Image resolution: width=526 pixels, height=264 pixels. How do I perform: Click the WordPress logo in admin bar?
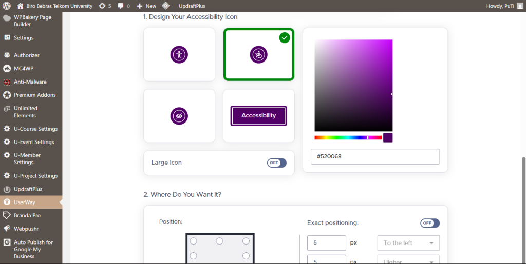[7, 6]
